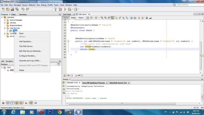The width and height of the screenshot is (204, 115).
Task: Click the Shift Line Right editor icon
Action: pos(135,18)
